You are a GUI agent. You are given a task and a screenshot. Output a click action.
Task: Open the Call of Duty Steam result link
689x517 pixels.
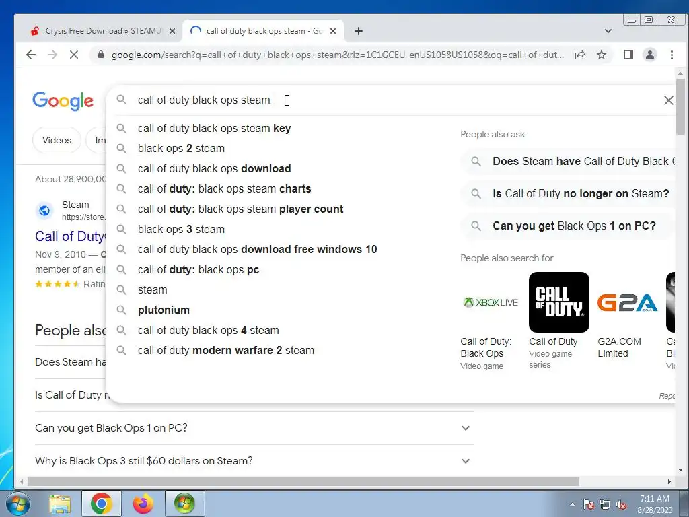coord(70,236)
